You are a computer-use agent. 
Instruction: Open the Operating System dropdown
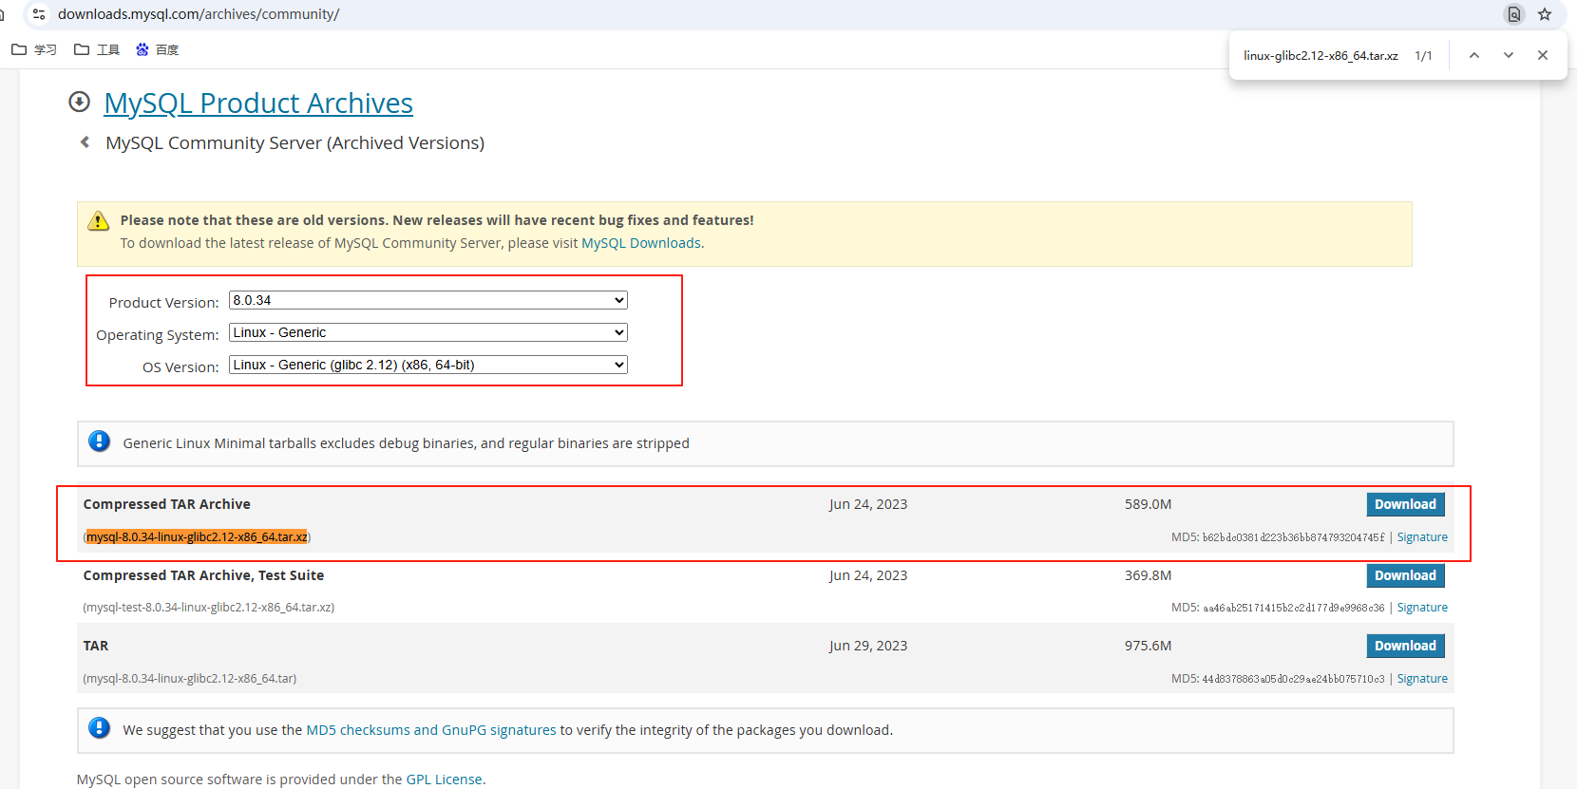[x=428, y=332]
